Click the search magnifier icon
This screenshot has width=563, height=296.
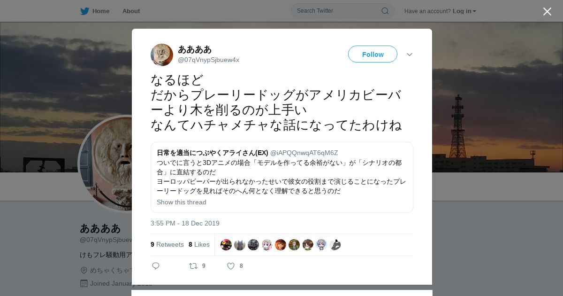point(385,11)
